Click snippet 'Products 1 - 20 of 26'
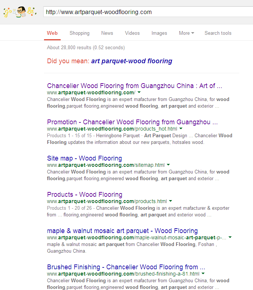Image resolution: width=253 pixels, height=290 pixels. coord(70,208)
